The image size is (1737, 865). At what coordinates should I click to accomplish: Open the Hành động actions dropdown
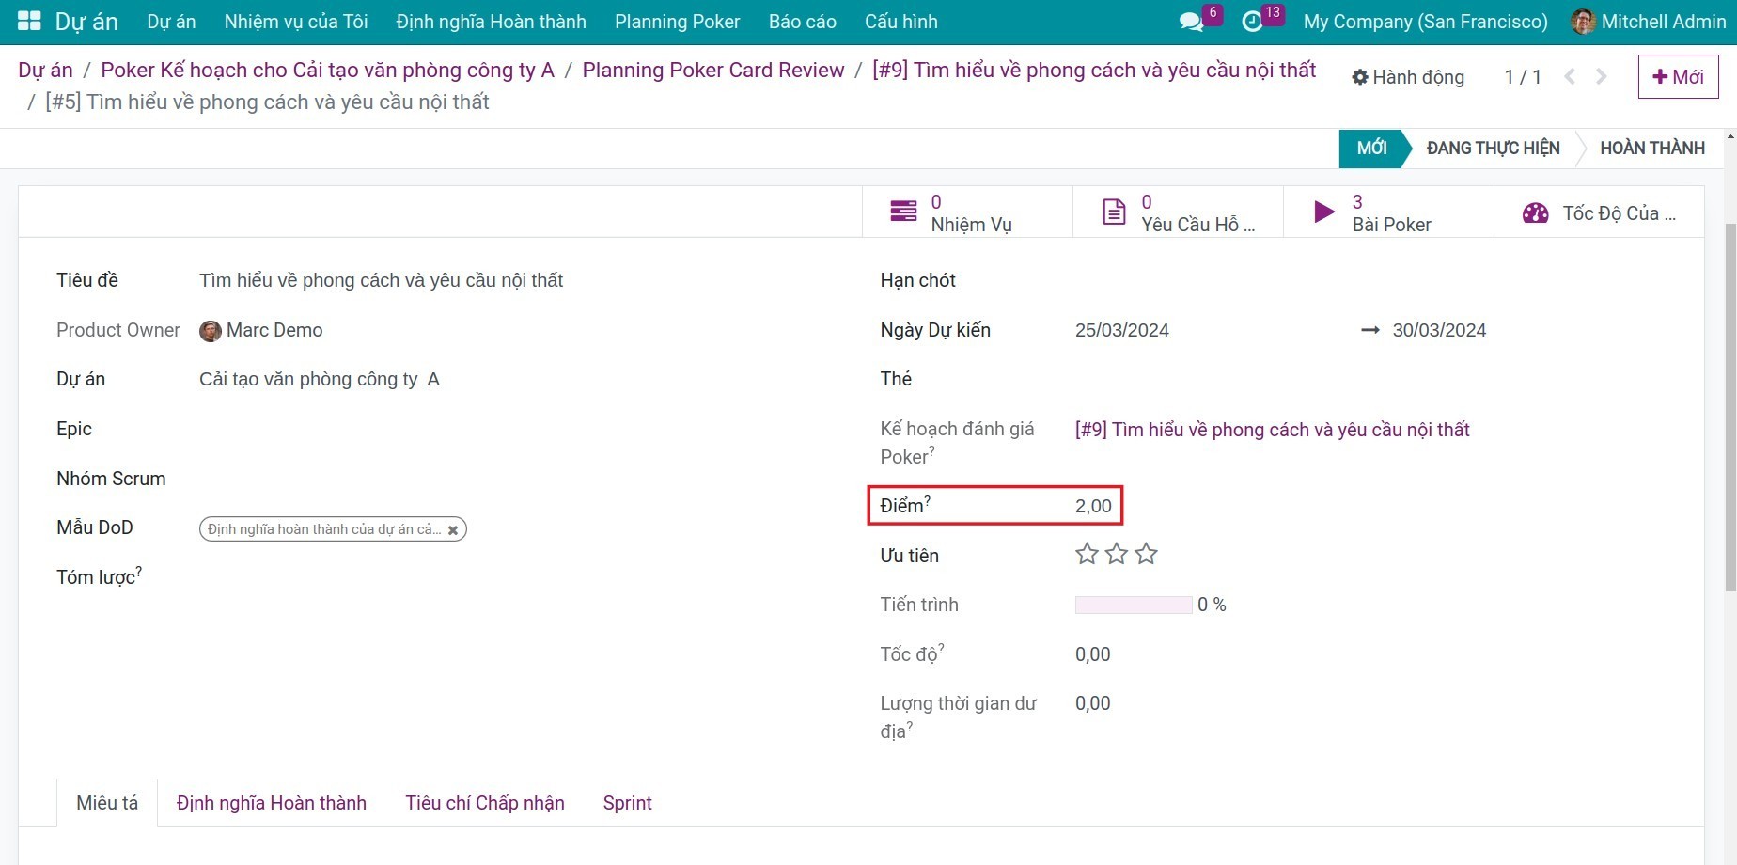pos(1408,77)
